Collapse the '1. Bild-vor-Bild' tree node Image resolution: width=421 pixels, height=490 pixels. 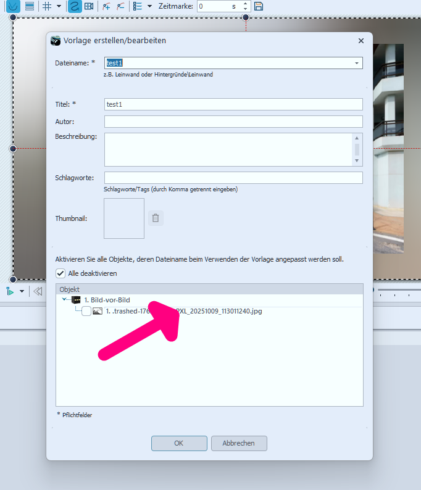pos(65,300)
